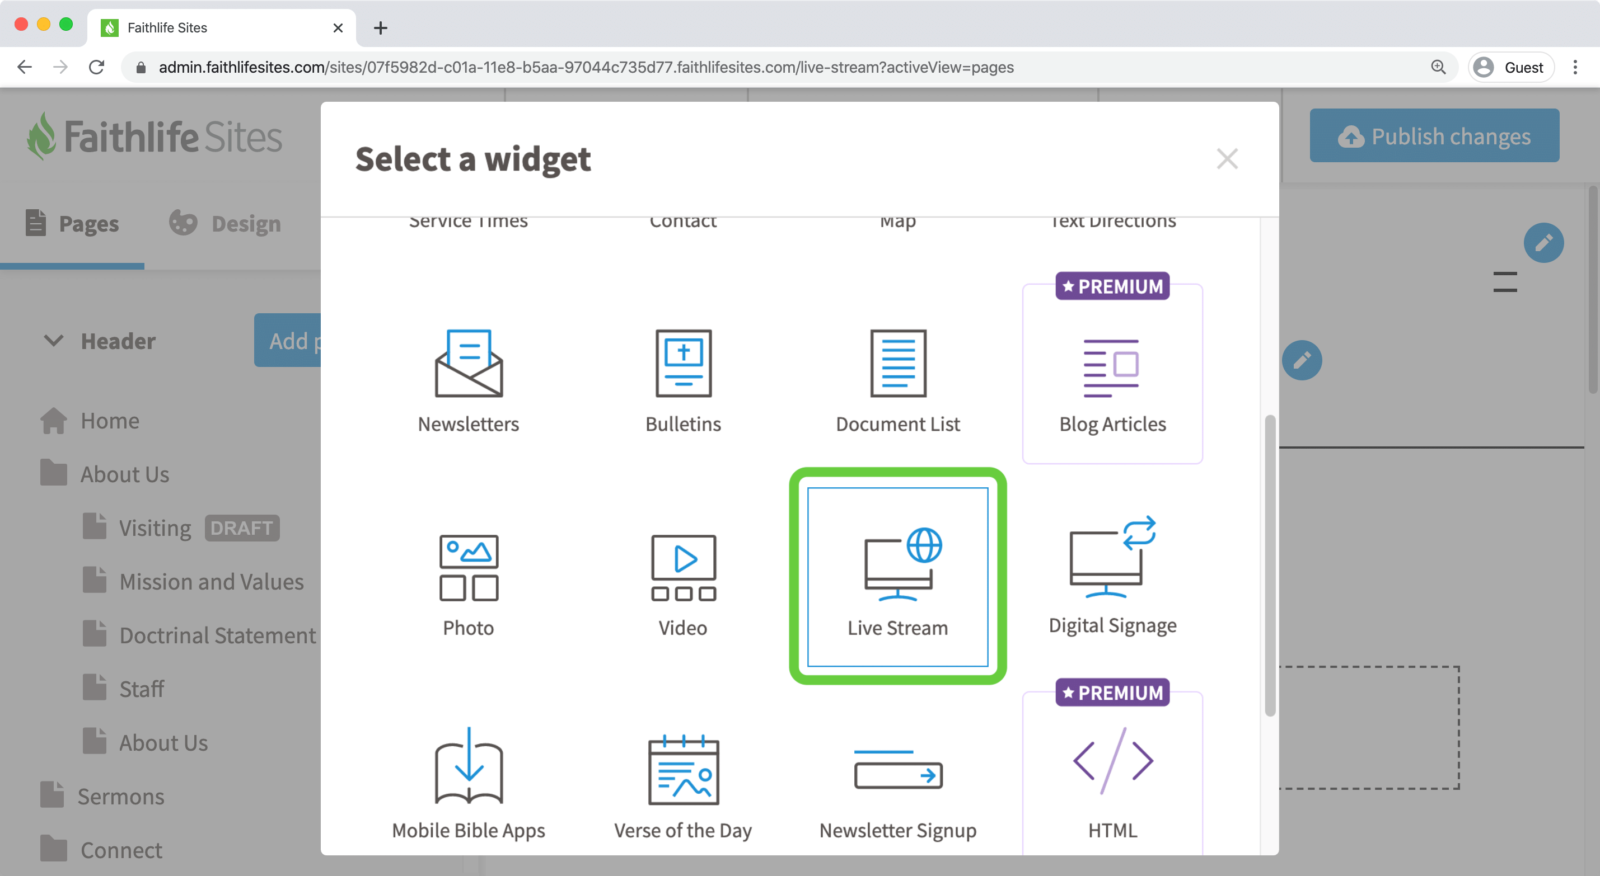Open the nested About Us page
1600x876 pixels.
click(x=146, y=742)
